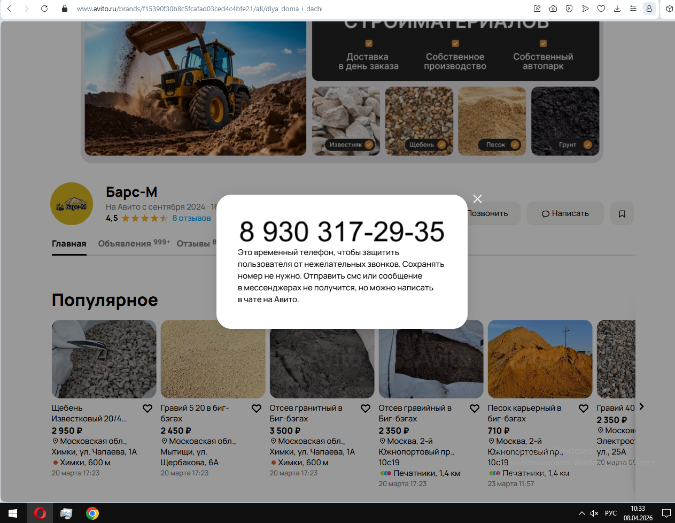Click the Собственное производство checkmark

point(455,44)
